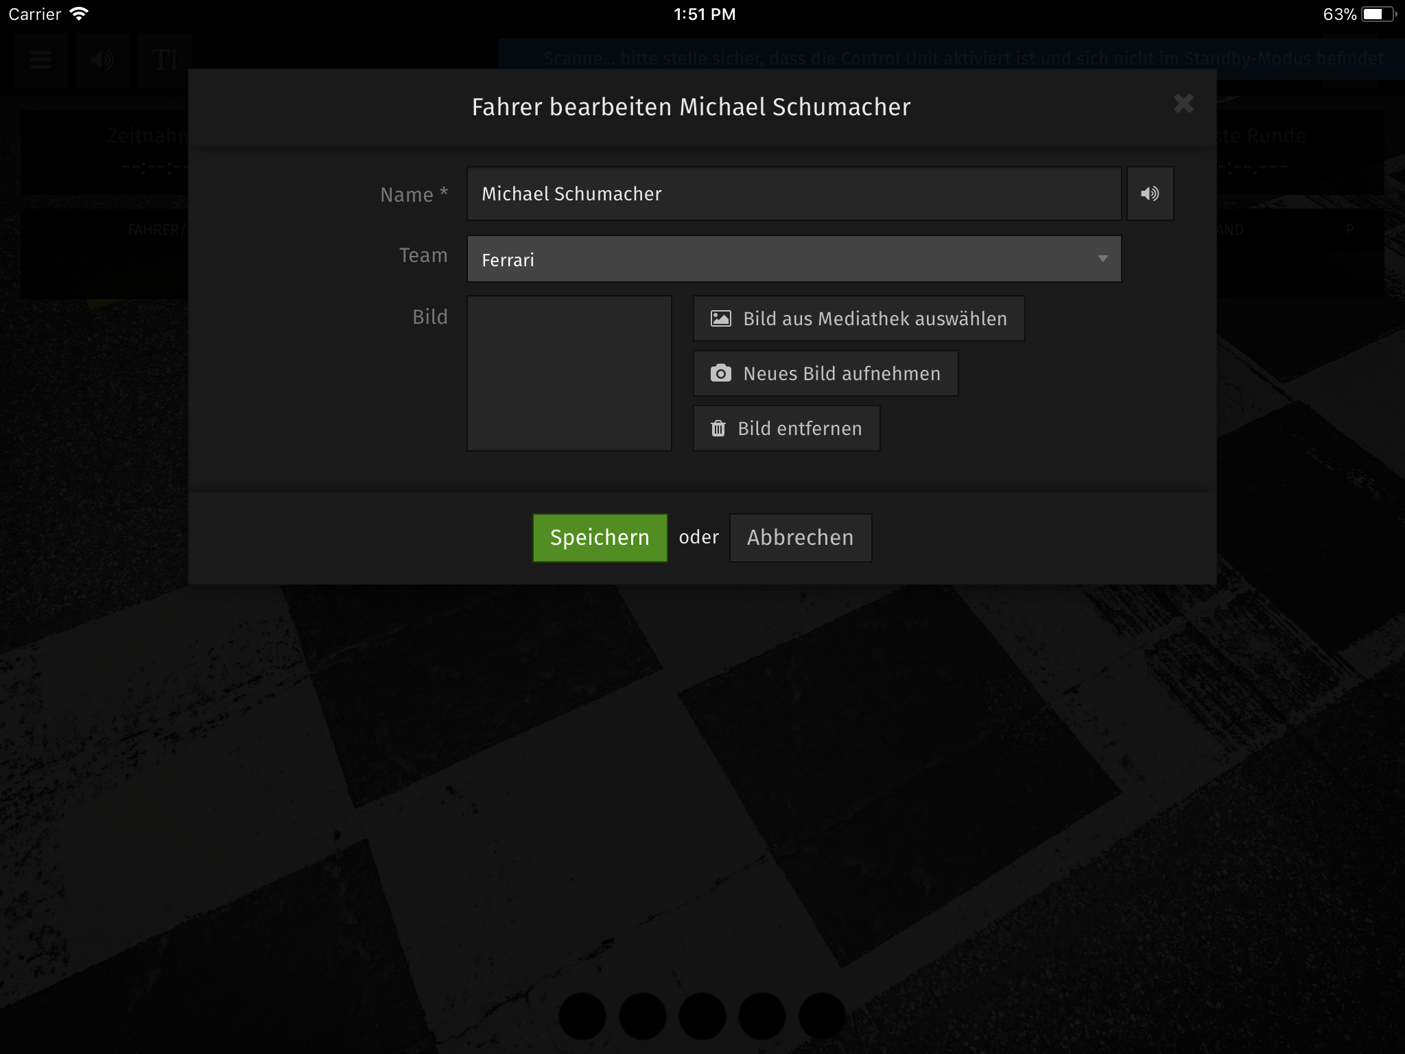Viewport: 1405px width, 1054px height.
Task: Choose Bild aus Mediathek auswählen
Action: point(859,318)
